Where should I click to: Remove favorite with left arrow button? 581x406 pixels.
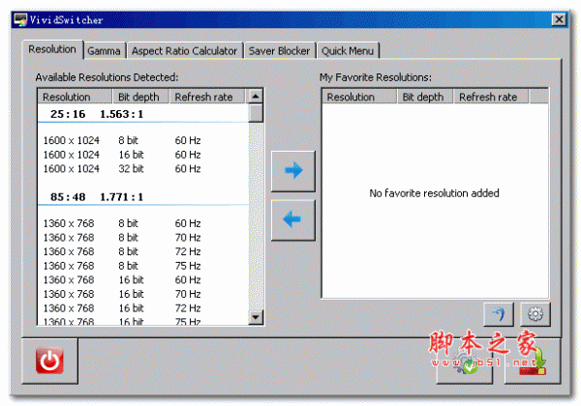click(293, 220)
